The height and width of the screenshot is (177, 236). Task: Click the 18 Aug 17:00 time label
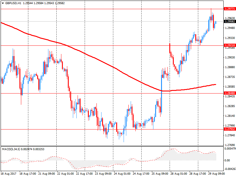pyautogui.click(x=28, y=174)
